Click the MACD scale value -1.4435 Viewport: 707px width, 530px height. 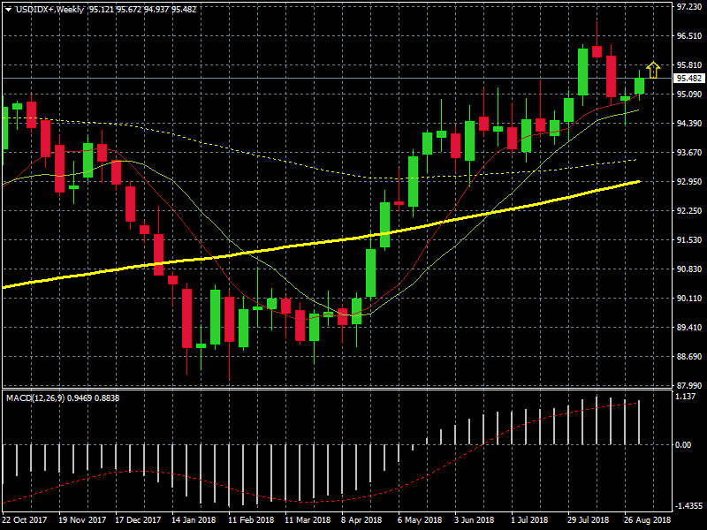(x=686, y=507)
